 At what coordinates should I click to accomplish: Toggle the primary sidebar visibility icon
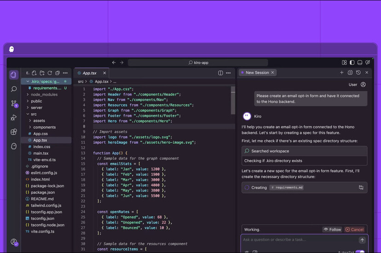[x=352, y=62]
